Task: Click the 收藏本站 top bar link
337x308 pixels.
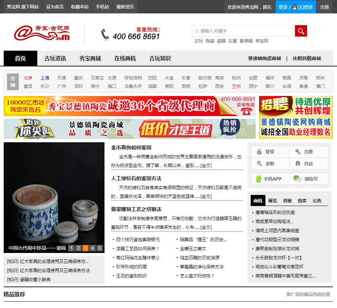Action: [80, 7]
